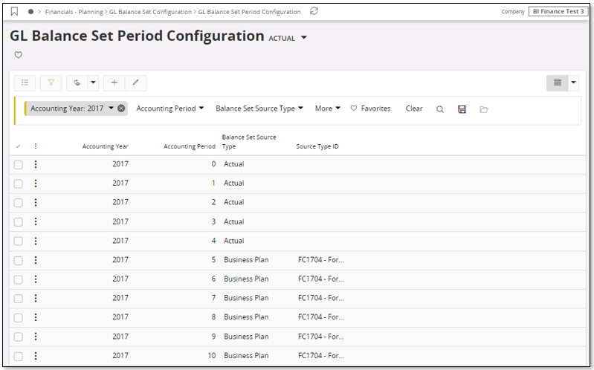Screen dimensions: 594x370
Task: Click the heart icon under the page title
Action: tap(19, 55)
